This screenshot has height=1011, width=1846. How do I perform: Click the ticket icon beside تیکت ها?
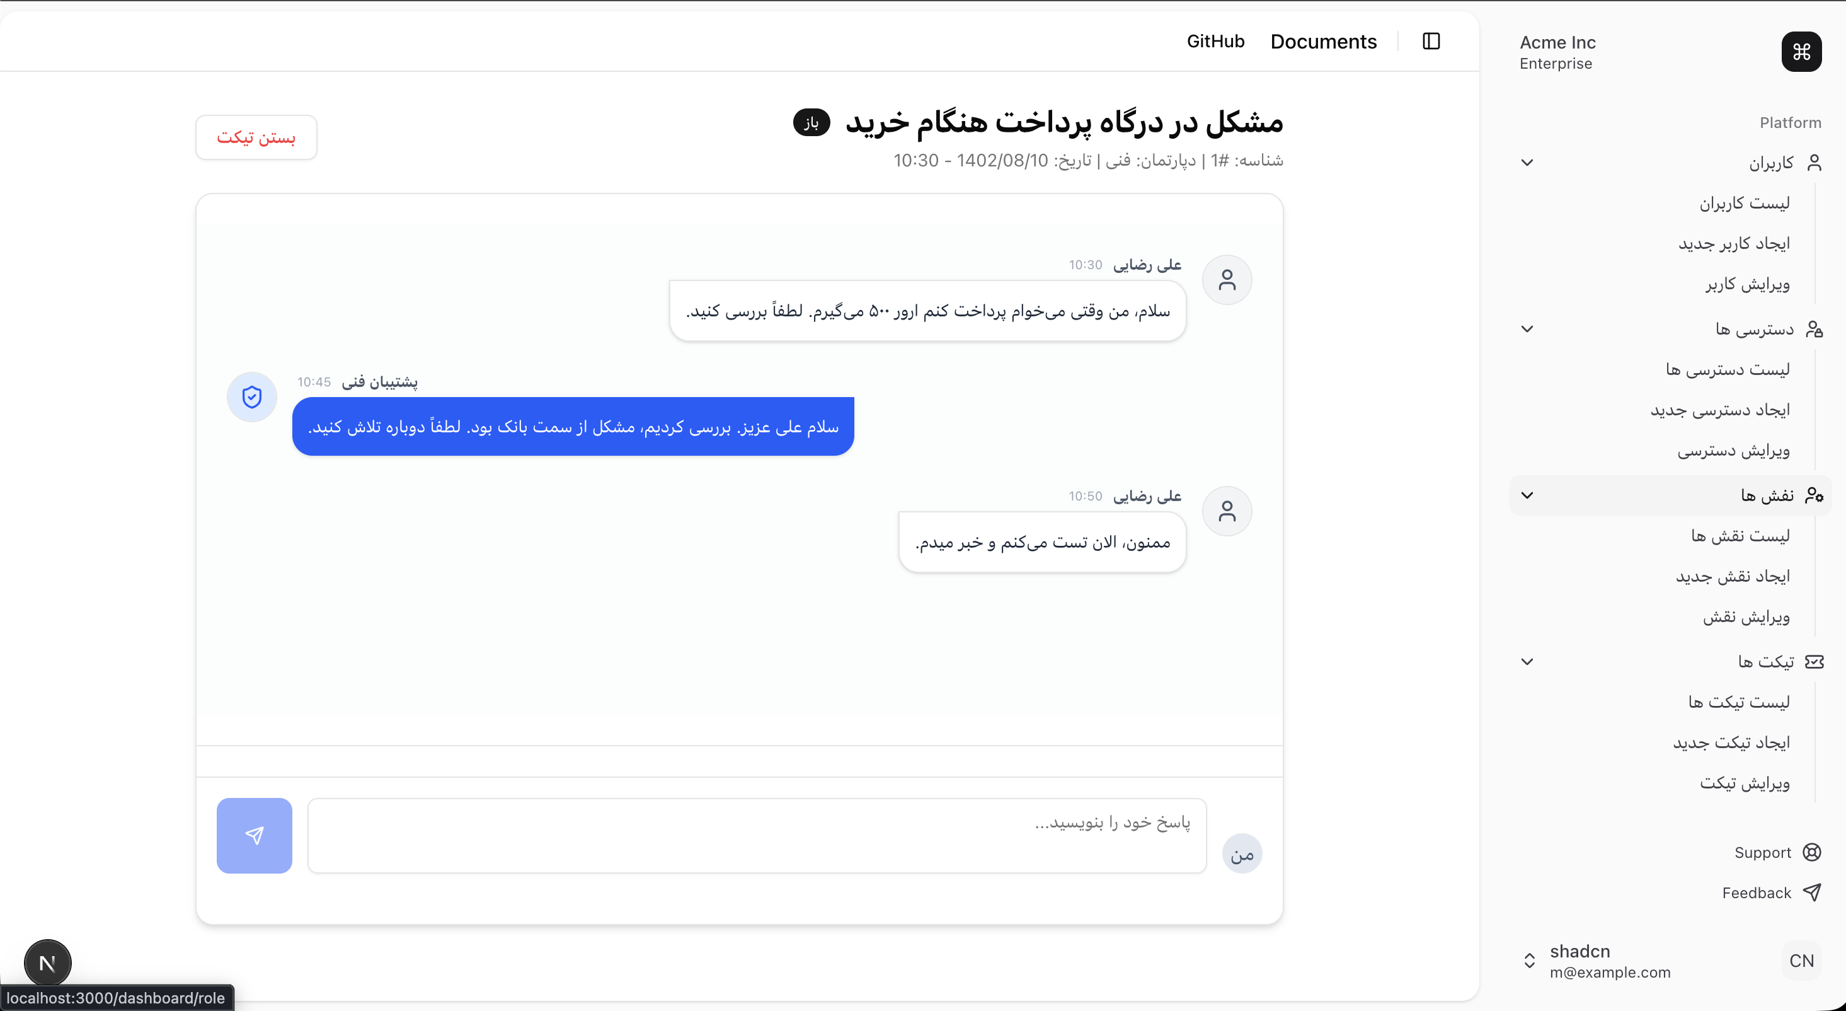(1814, 661)
